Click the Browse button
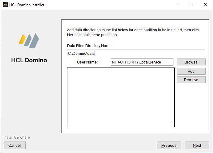Image resolution: width=213 pixels, height=153 pixels. (x=191, y=62)
